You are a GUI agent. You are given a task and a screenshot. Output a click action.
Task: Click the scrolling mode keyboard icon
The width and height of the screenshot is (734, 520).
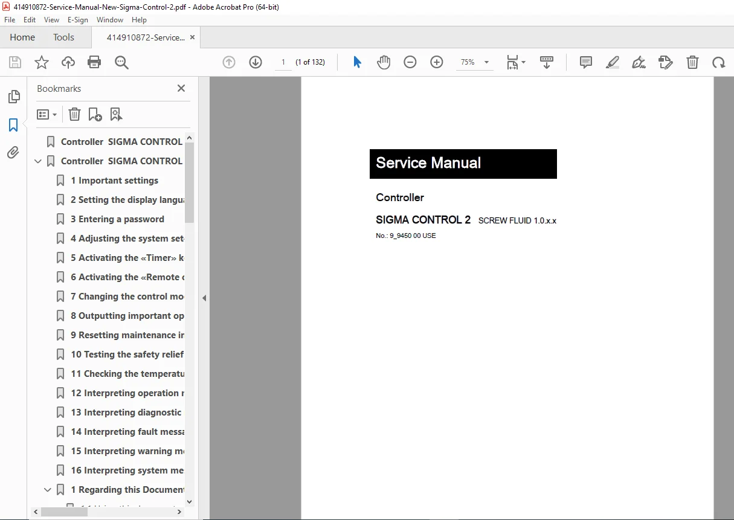(x=547, y=62)
